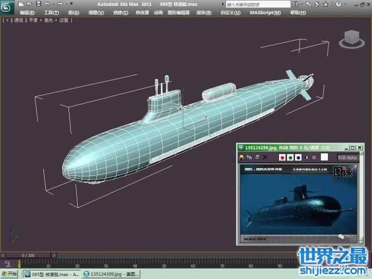Viewport: 372px width, 279px height.
Task: Switch to 135124309.jpg taskbar window
Action: [x=110, y=274]
